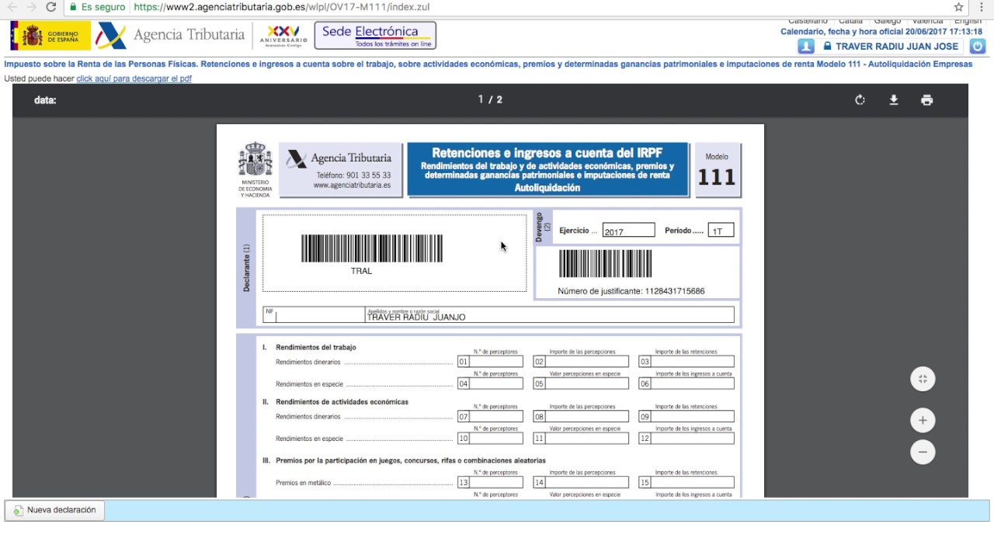Click the PDF page indicator 1 / 2
Screen dimensions: 994x559
490,99
